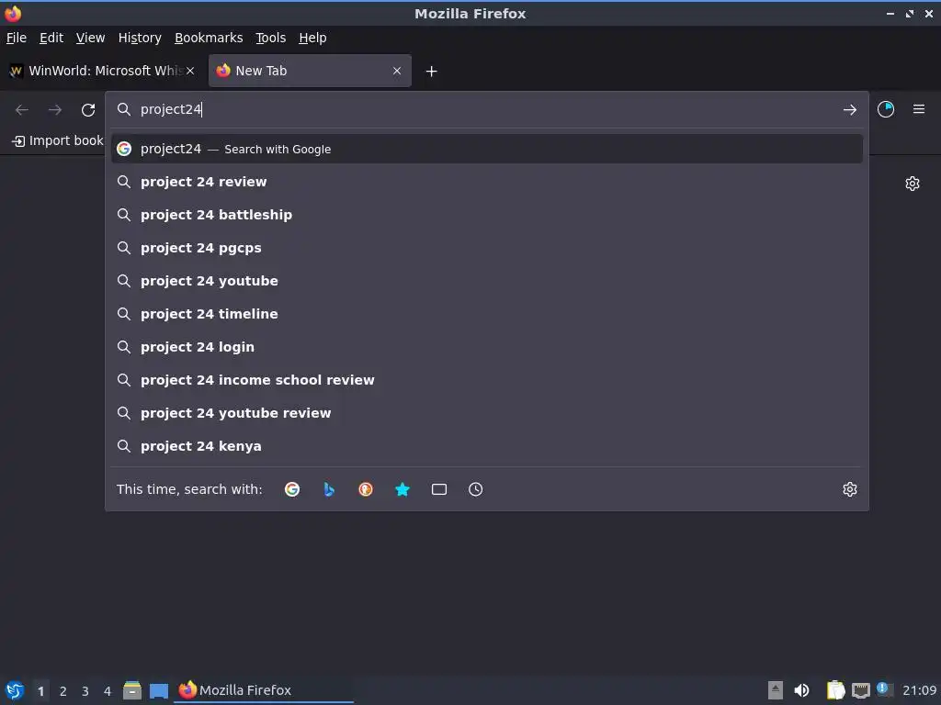The height and width of the screenshot is (705, 941).
Task: Open the Edit menu
Action: click(51, 38)
